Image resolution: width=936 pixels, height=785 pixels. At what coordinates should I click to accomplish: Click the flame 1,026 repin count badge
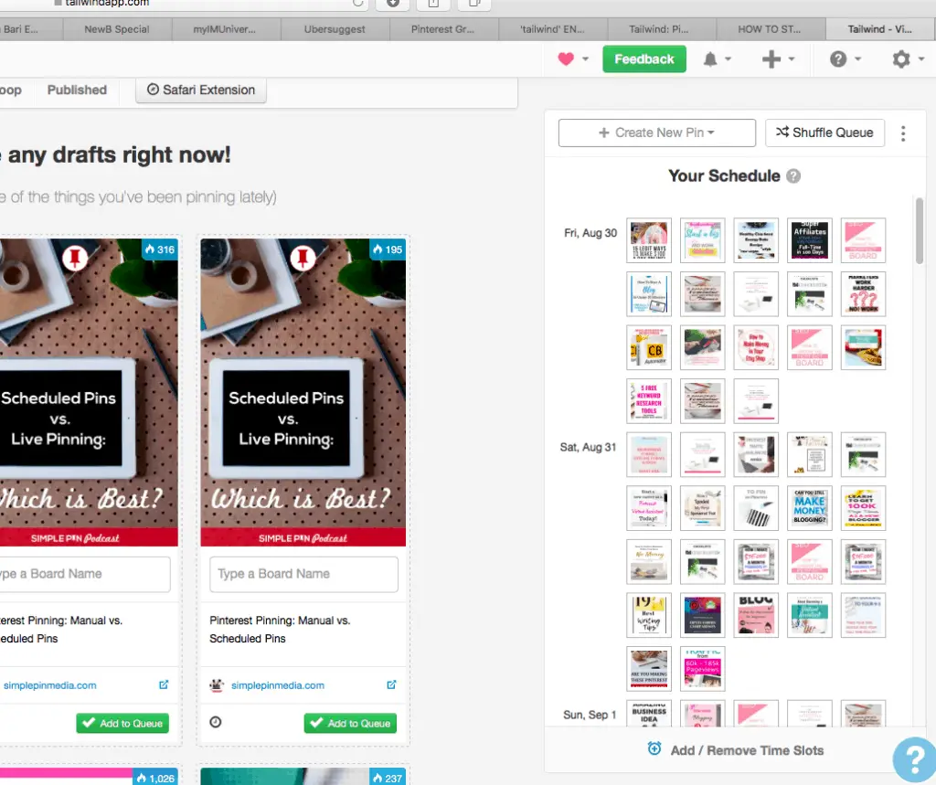tap(155, 778)
